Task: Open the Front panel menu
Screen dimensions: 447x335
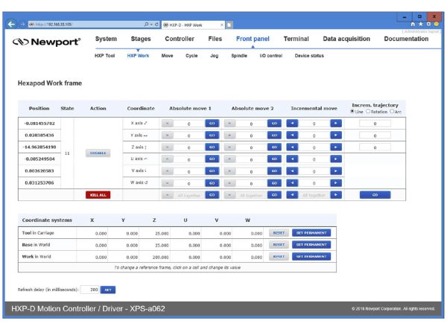Action: tap(253, 39)
